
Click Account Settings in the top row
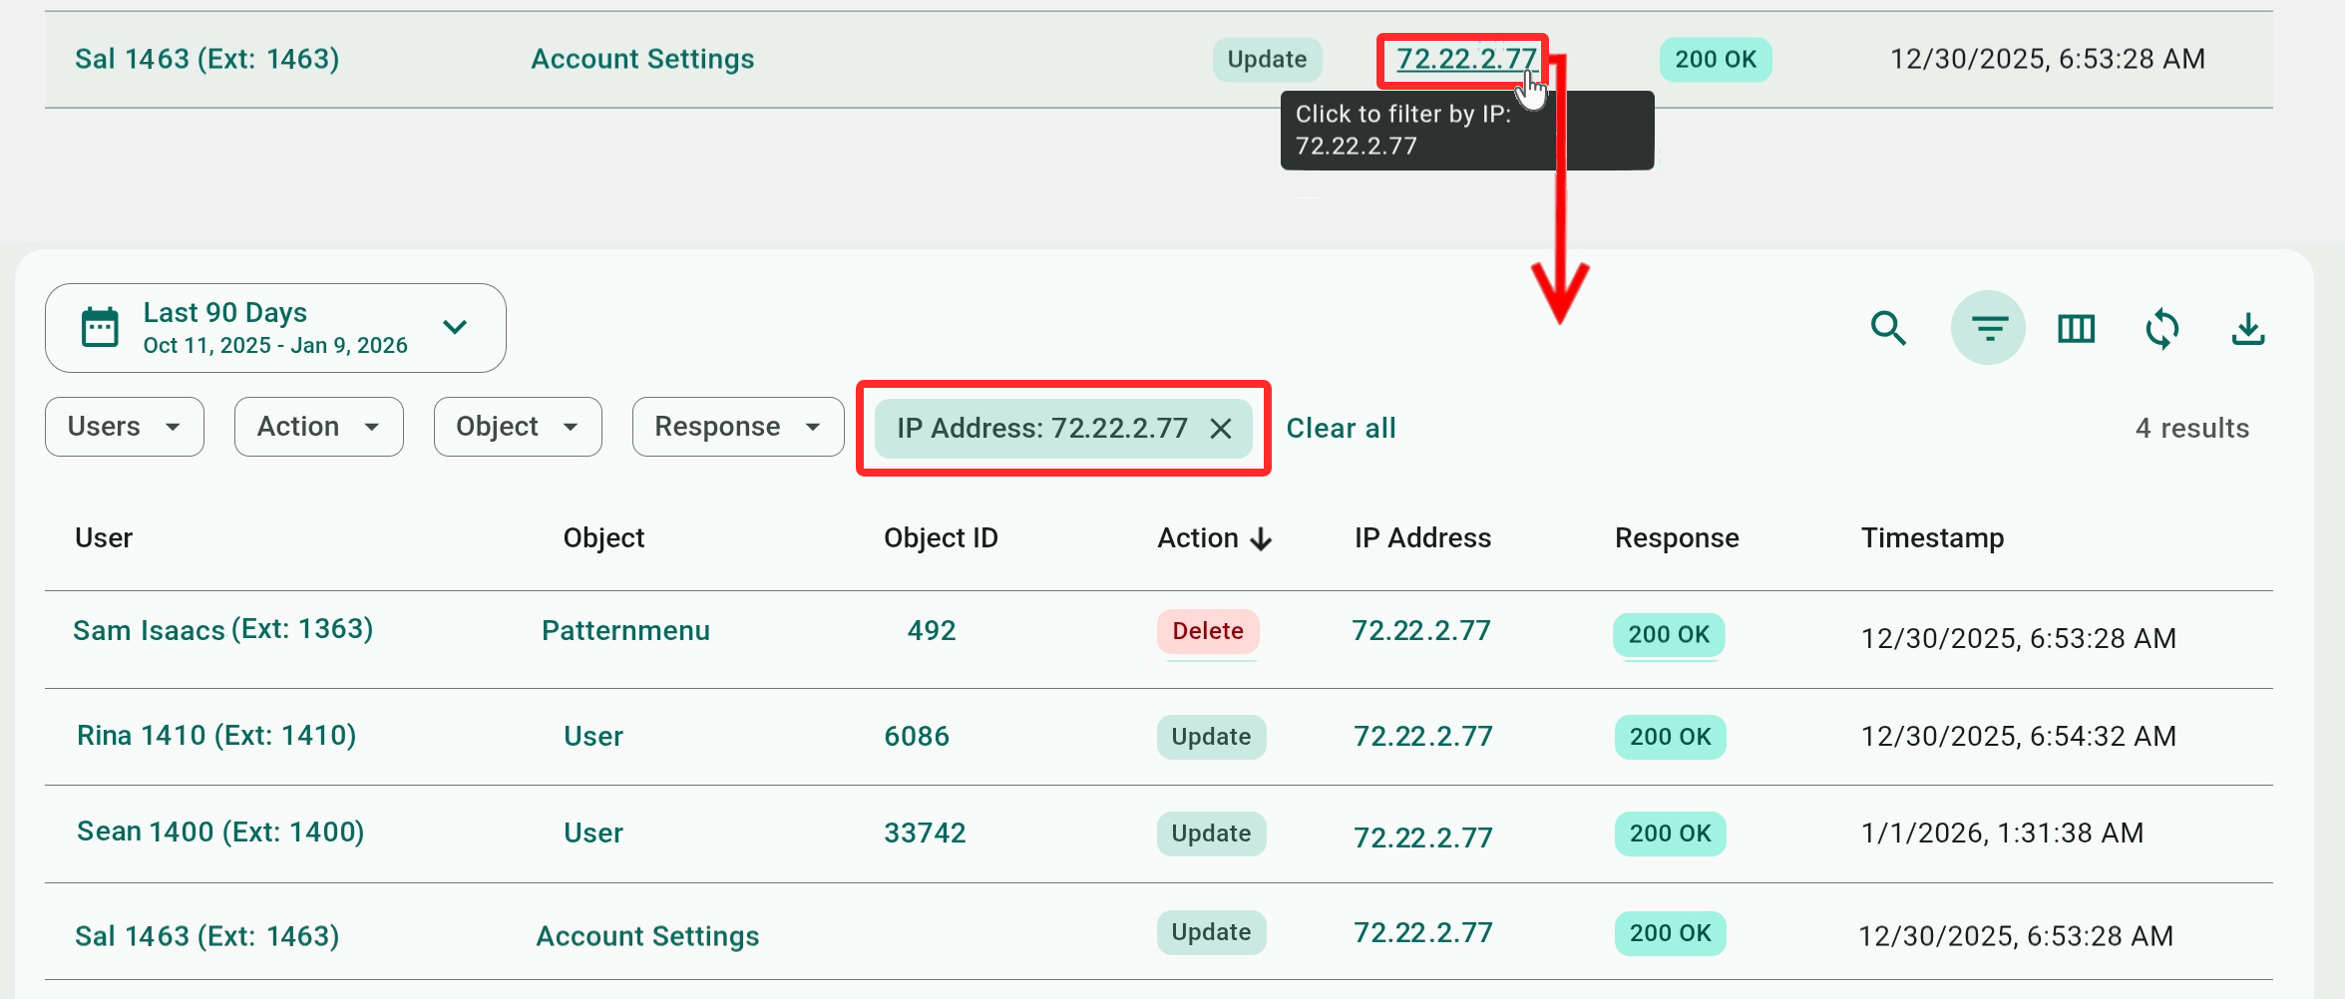(642, 60)
